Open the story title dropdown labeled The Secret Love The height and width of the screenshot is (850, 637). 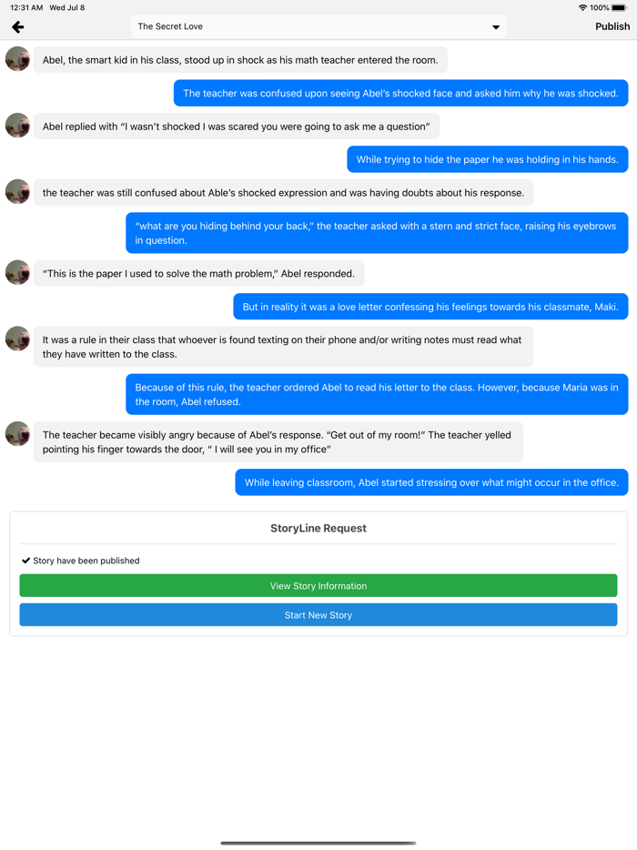click(x=318, y=27)
